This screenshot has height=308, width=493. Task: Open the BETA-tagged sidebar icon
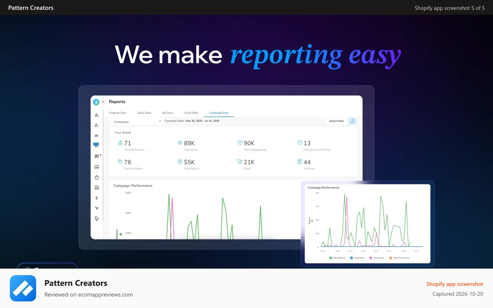[96, 145]
